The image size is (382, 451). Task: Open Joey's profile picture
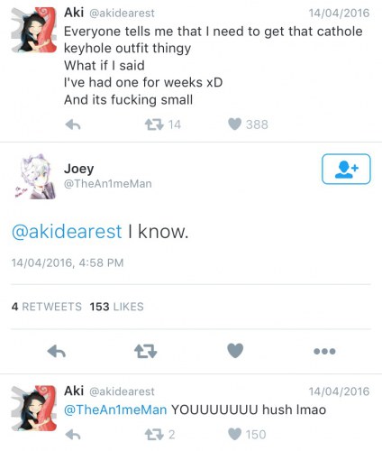click(x=33, y=177)
